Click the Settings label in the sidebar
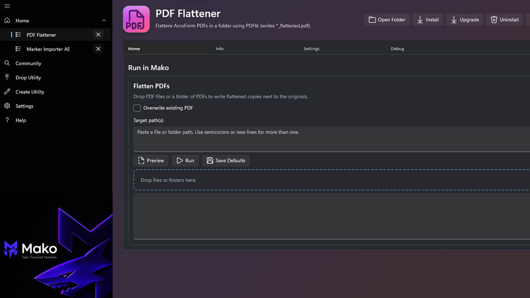The width and height of the screenshot is (530, 298). [24, 106]
